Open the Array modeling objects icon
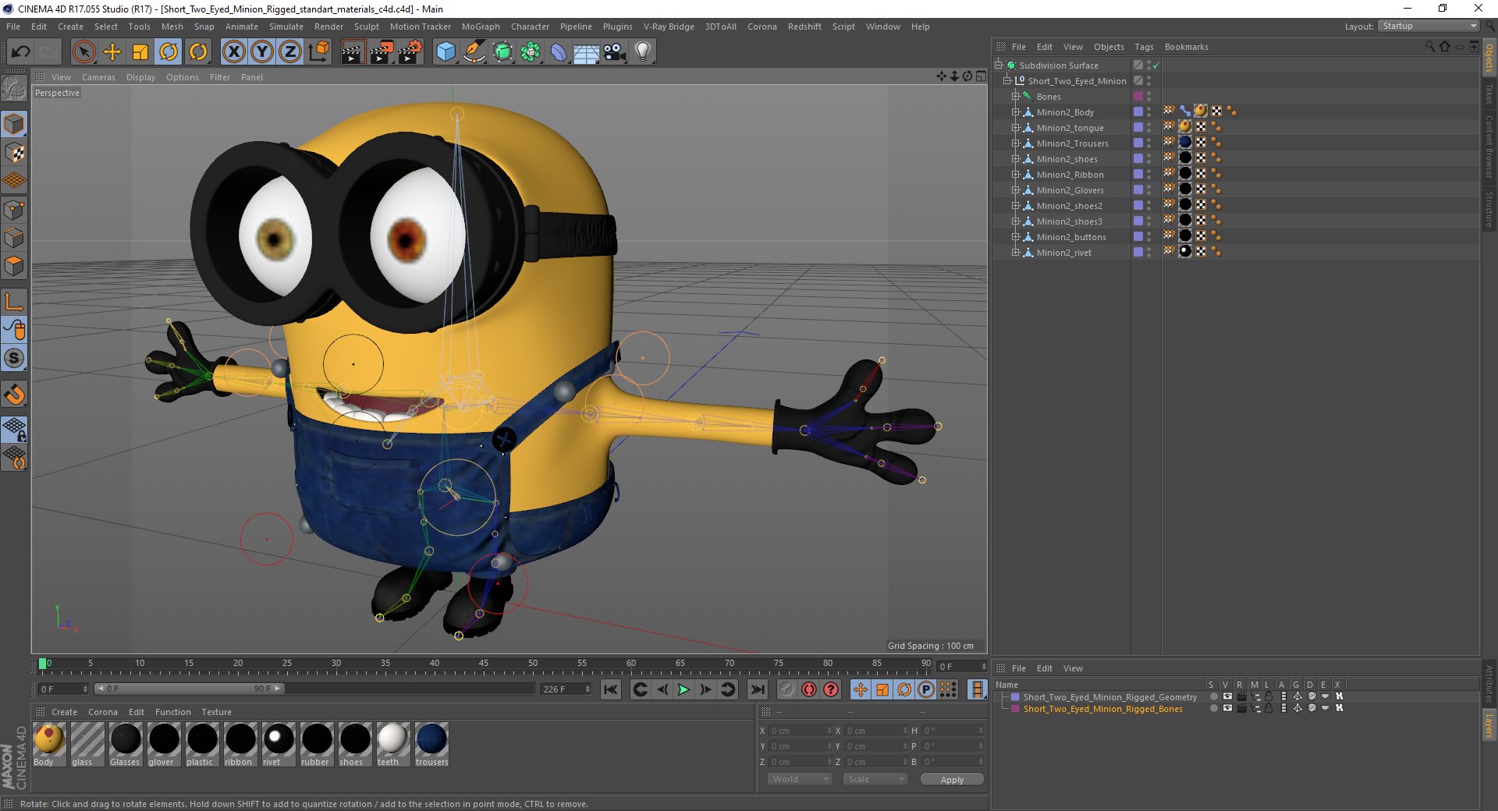 point(531,52)
